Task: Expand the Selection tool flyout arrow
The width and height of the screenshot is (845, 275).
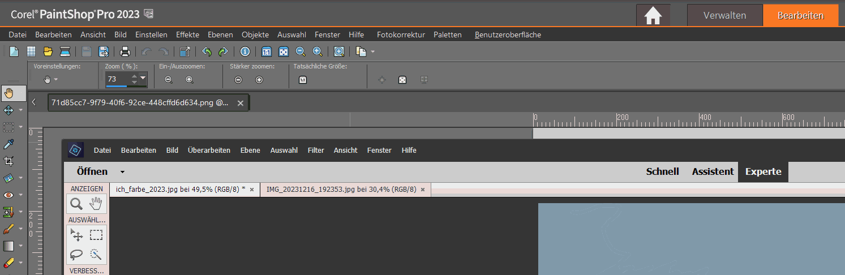Action: tap(21, 127)
